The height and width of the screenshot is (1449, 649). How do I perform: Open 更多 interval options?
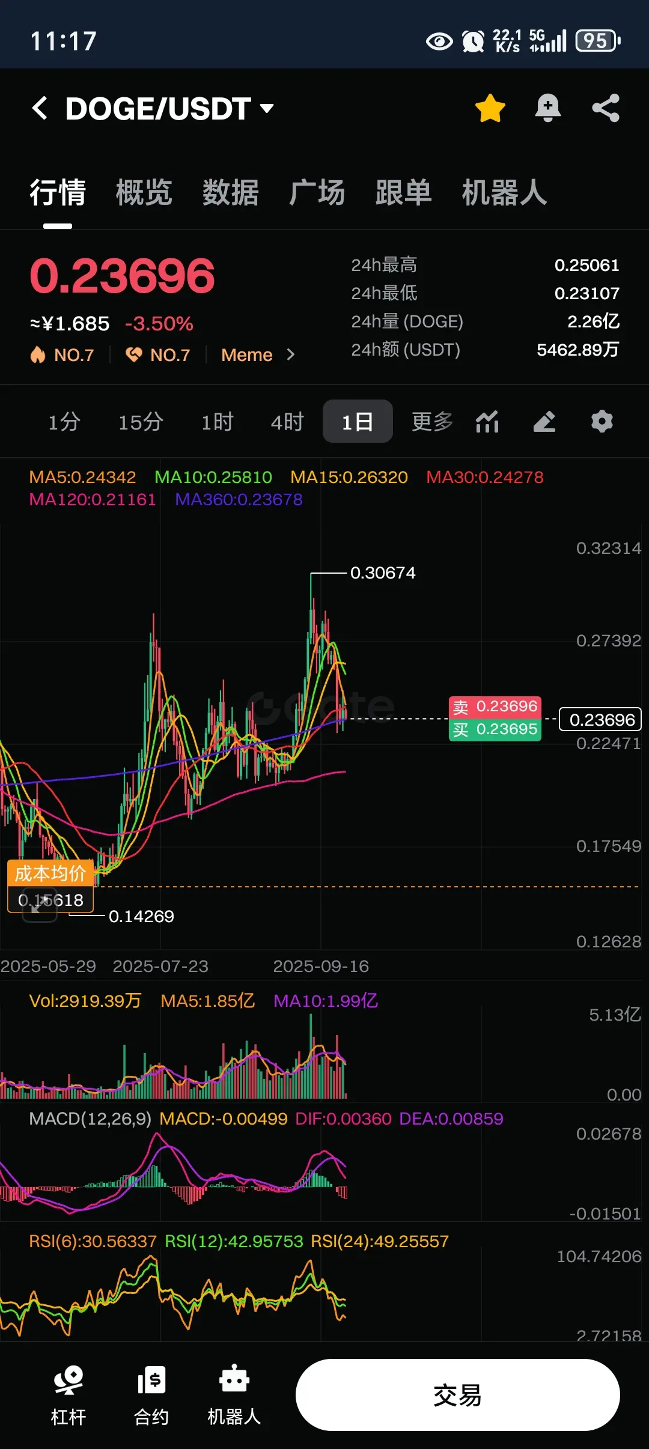click(432, 422)
